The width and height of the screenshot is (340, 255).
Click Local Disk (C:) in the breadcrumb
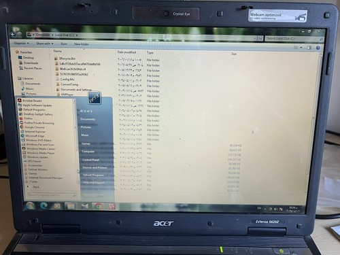point(65,35)
